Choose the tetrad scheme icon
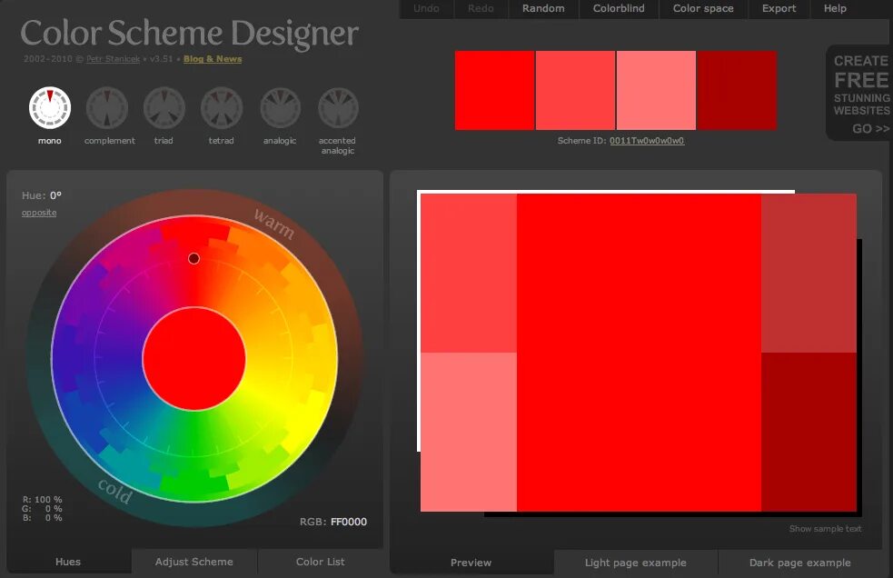893x578 pixels. [x=222, y=105]
